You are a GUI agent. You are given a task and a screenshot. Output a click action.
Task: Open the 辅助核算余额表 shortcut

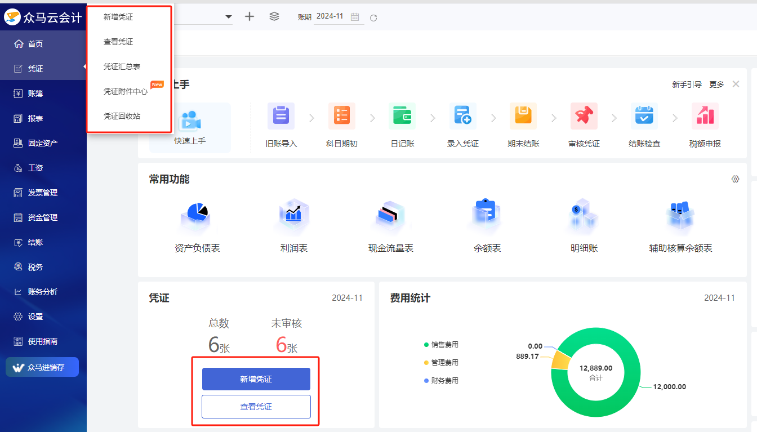[x=681, y=226]
